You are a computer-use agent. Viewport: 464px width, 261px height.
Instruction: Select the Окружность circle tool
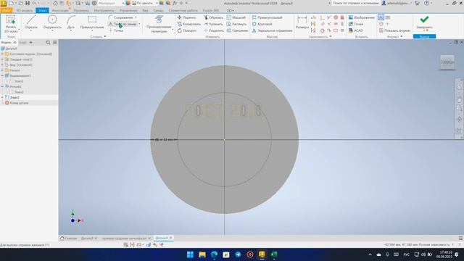pyautogui.click(x=52, y=23)
